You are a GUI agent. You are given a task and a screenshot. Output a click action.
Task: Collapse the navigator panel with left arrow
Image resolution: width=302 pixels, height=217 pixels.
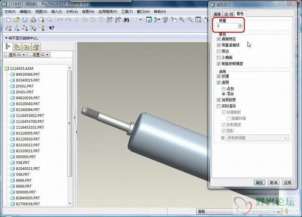[75, 118]
